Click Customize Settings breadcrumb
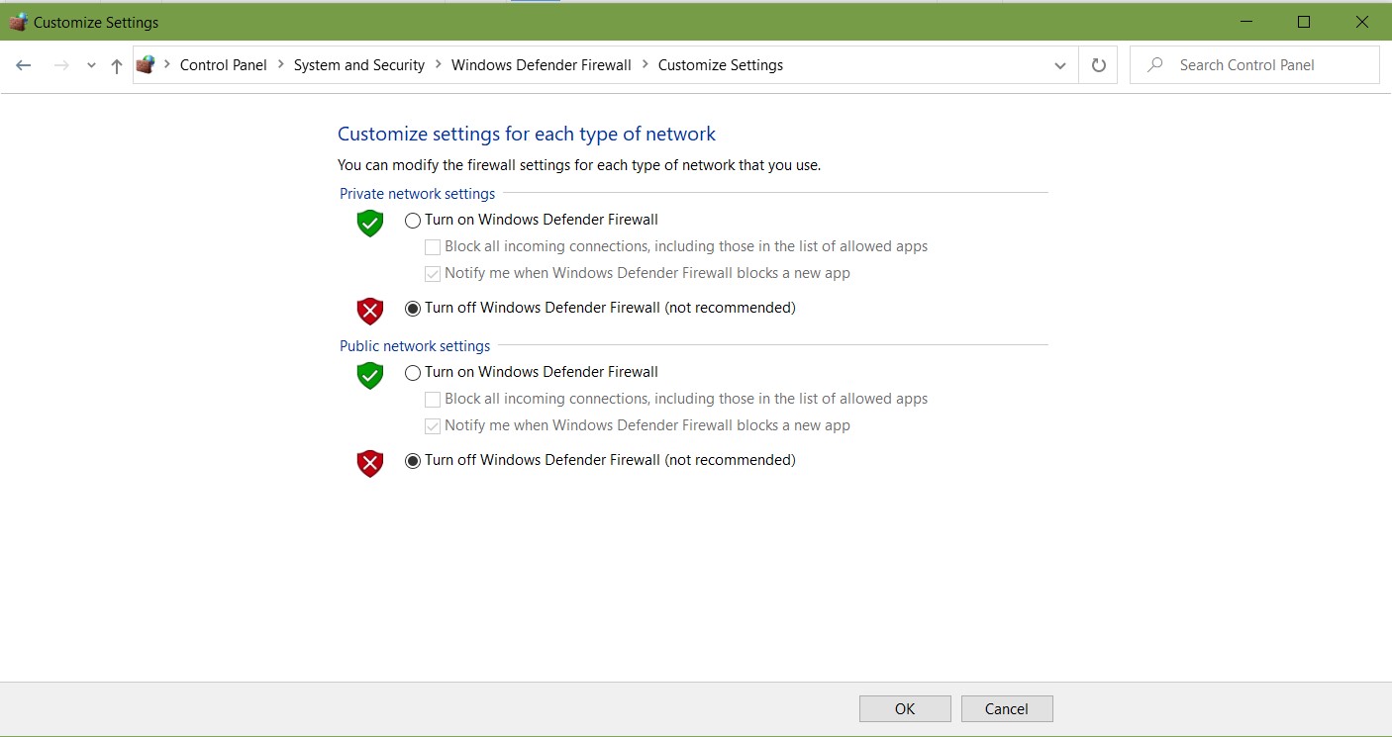Image resolution: width=1392 pixels, height=737 pixels. point(721,65)
